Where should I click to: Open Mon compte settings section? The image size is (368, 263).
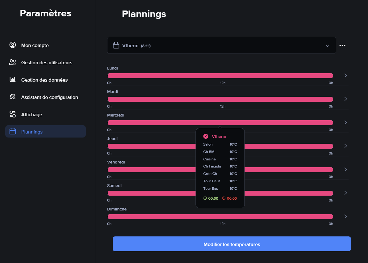click(x=35, y=45)
